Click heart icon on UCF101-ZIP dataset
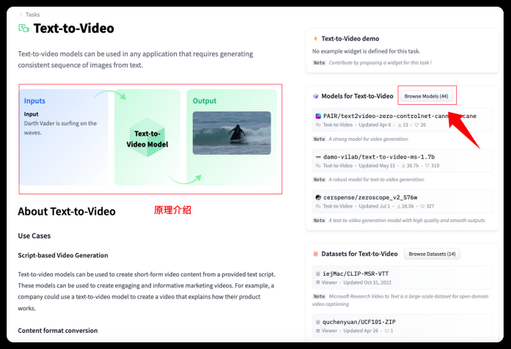The width and height of the screenshot is (511, 349). click(x=386, y=331)
